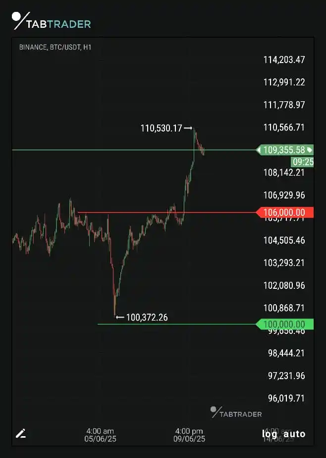The width and height of the screenshot is (326, 458).
Task: Select the green 100,000.00 alert label
Action: coord(284,324)
